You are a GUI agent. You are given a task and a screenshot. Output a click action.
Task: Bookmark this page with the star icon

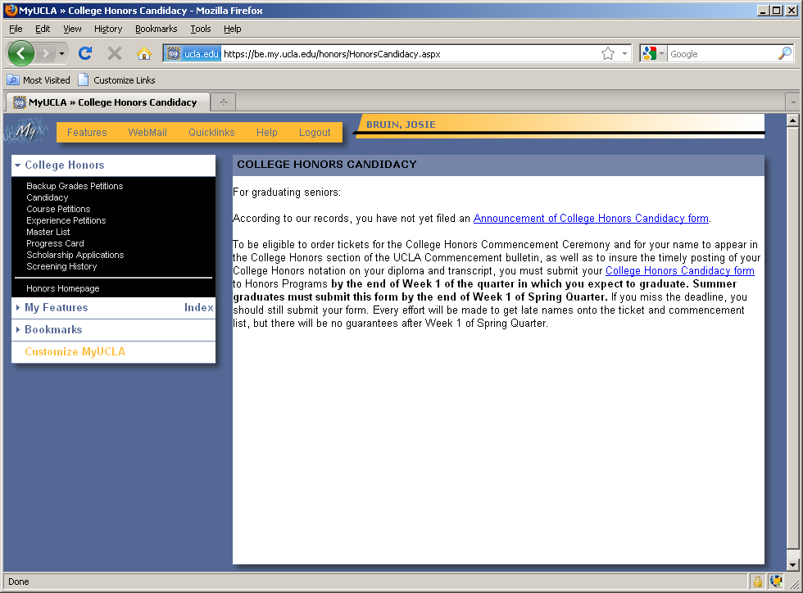click(608, 54)
